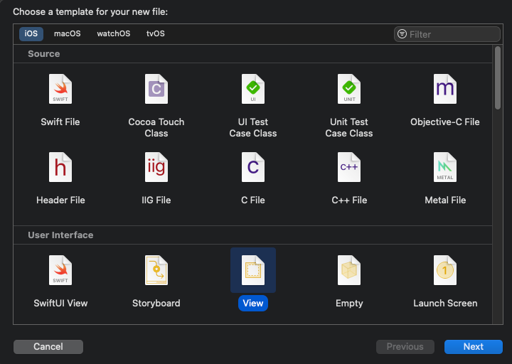Click the "C File" label text
Viewport: 512px width, 364px height.
click(x=253, y=200)
